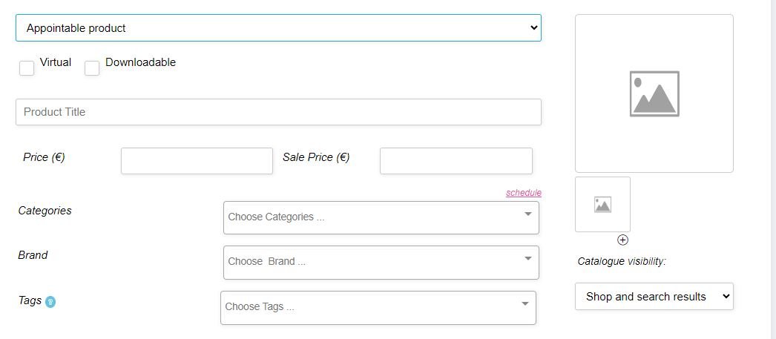Viewport: 776px width, 339px height.
Task: Click the Virtual label text
Action: point(56,62)
